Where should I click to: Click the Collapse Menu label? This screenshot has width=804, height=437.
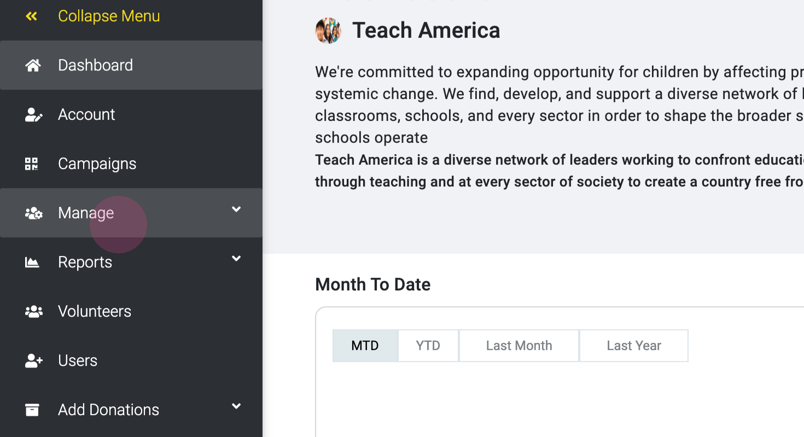click(x=109, y=16)
